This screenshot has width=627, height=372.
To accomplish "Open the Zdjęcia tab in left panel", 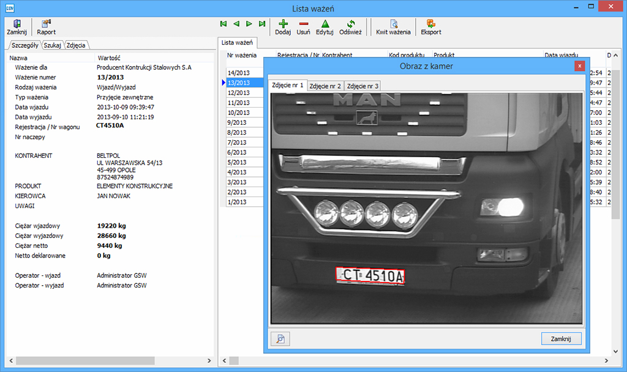I will click(77, 45).
